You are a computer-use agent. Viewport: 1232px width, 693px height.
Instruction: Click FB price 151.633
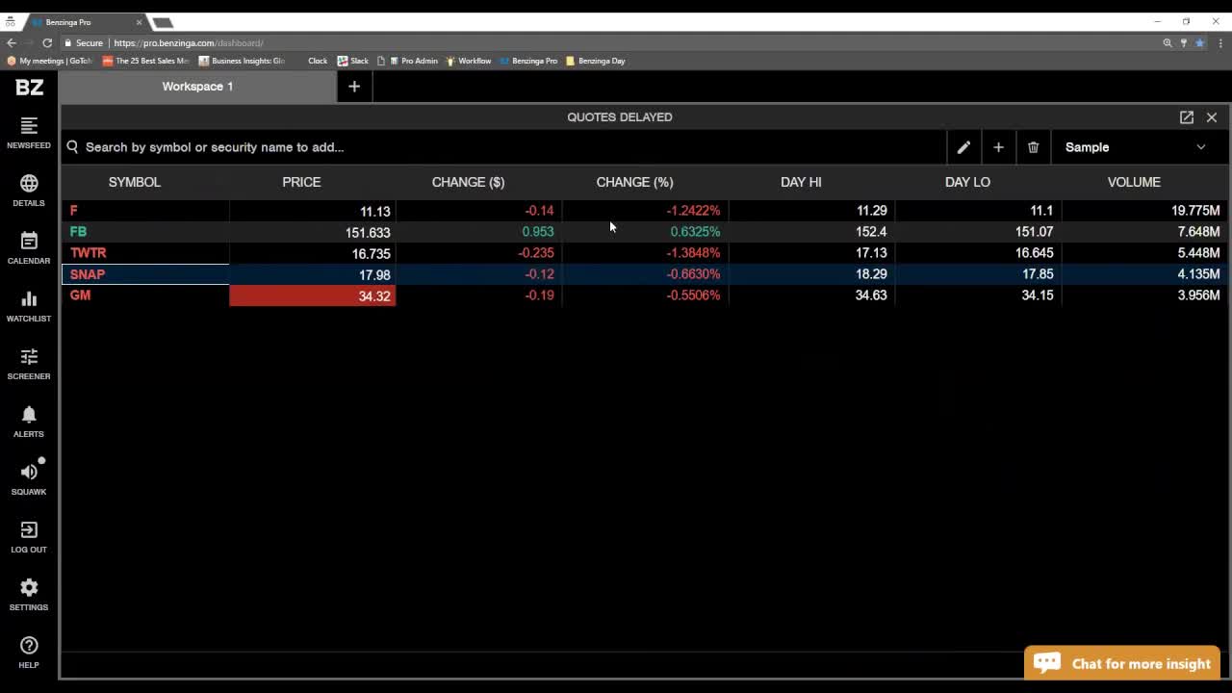coord(368,232)
